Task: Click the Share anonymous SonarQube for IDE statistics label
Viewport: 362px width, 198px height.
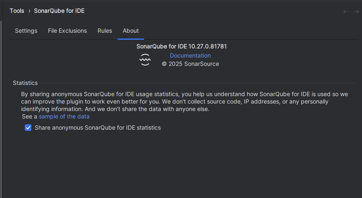Action: [98, 128]
